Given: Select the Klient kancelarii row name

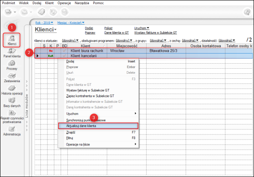Looking at the screenshot, I should point(83,56).
